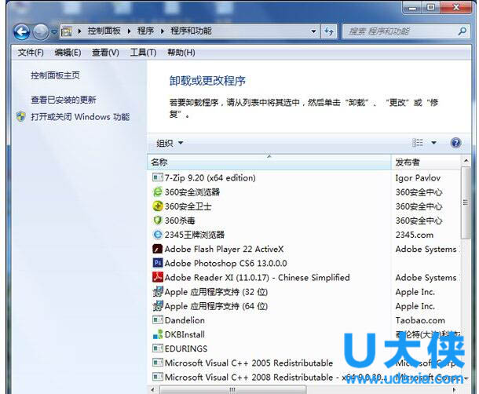This screenshot has height=394, width=479.
Task: Select 360安全浏览器 program name
Action: (192, 192)
